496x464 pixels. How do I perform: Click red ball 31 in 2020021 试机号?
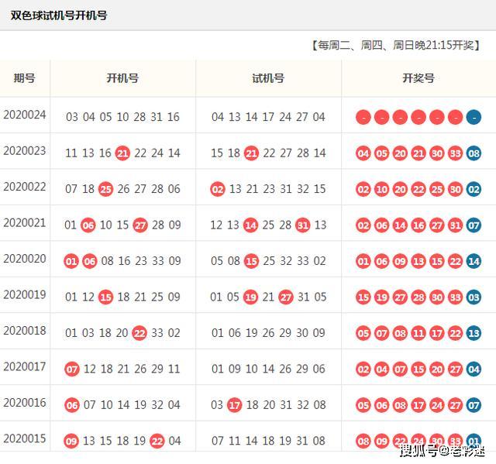pyautogui.click(x=303, y=225)
